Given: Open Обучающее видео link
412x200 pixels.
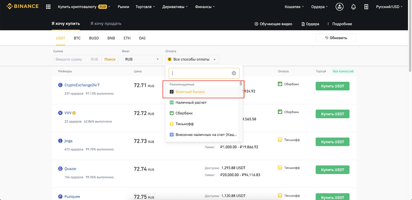Looking at the screenshot, I should (x=273, y=24).
